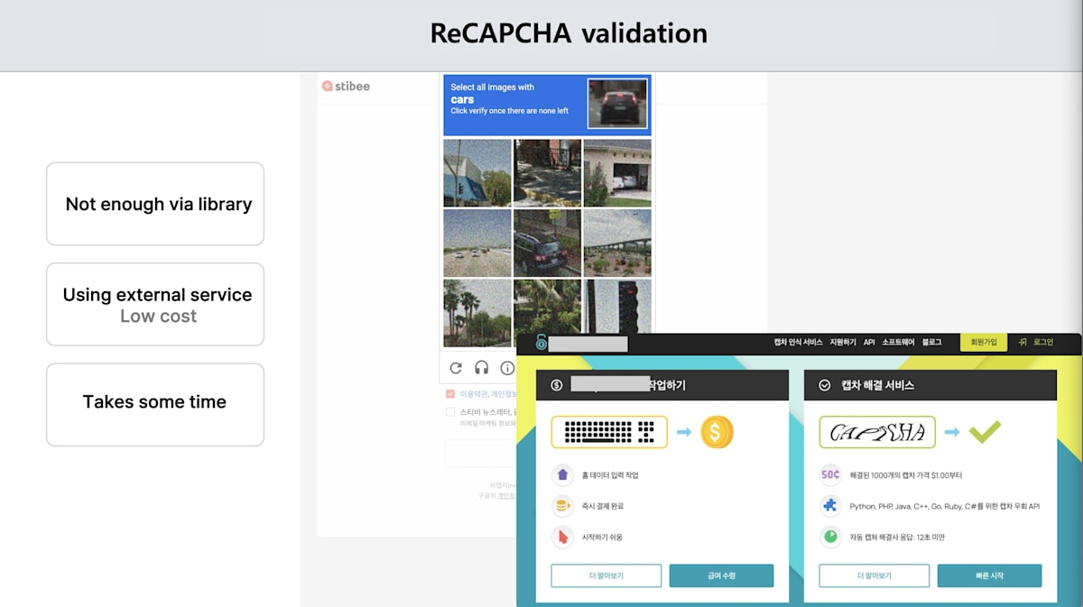Click the green checkmark icon
This screenshot has height=607, width=1083.
[985, 432]
